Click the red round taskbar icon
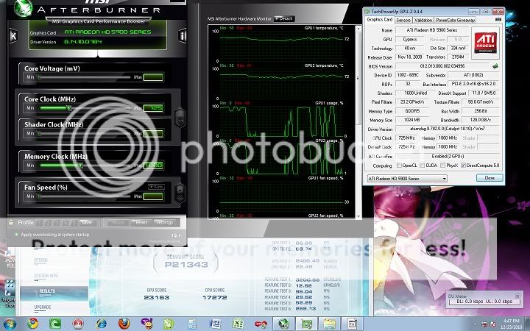530x331 pixels. click(x=78, y=324)
